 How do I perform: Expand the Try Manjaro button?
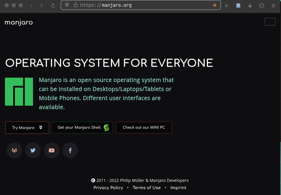point(27,128)
